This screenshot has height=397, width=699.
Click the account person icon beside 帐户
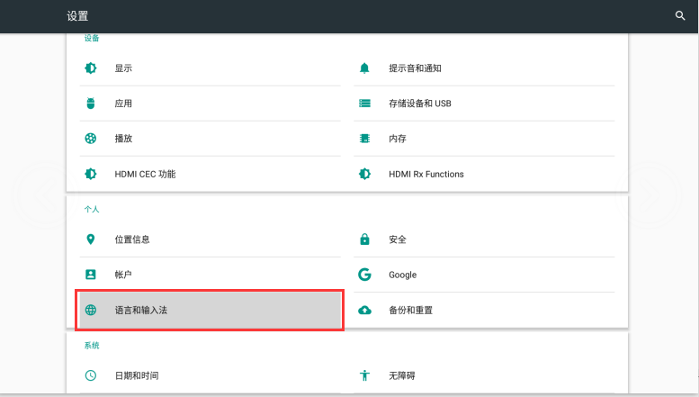pos(90,275)
